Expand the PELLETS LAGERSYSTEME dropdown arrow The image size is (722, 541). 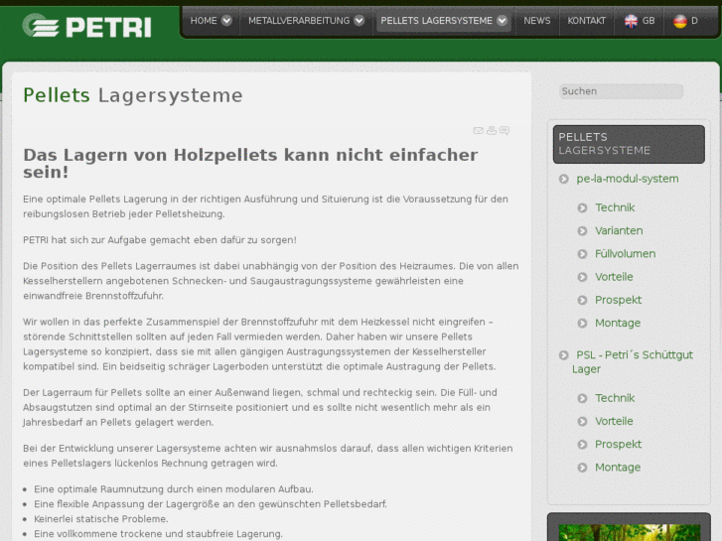(502, 20)
